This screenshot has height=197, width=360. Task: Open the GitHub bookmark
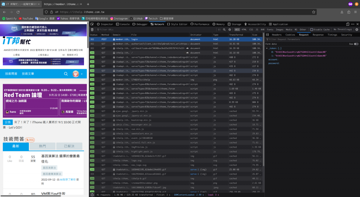136,19
